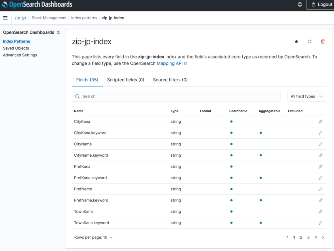Viewport: 334px width, 251px height.
Task: Edit the CityKana field
Action: tap(320, 122)
